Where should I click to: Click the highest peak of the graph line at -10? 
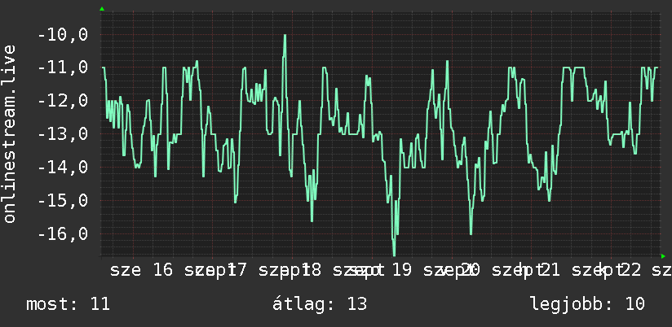[285, 36]
